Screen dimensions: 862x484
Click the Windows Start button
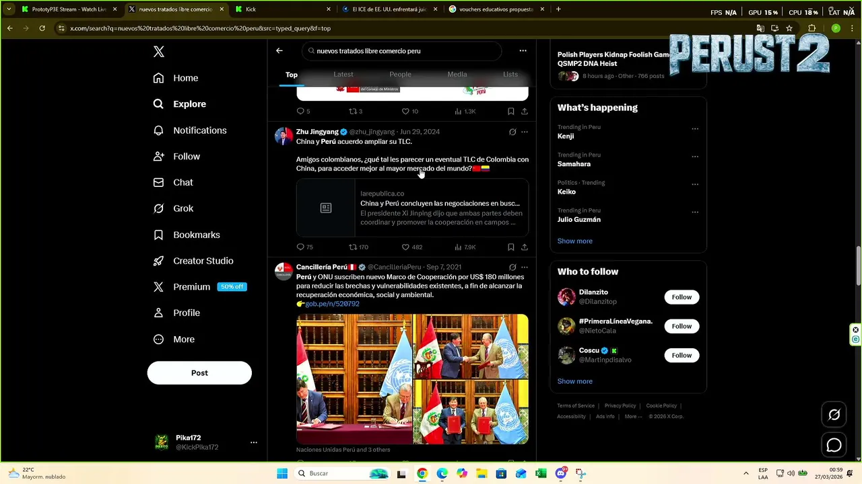[282, 473]
